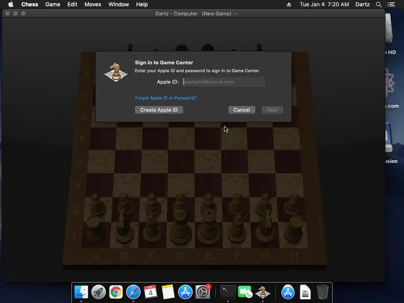This screenshot has height=303, width=404.
Task: Select the white rook on A1
Action: coord(94,229)
